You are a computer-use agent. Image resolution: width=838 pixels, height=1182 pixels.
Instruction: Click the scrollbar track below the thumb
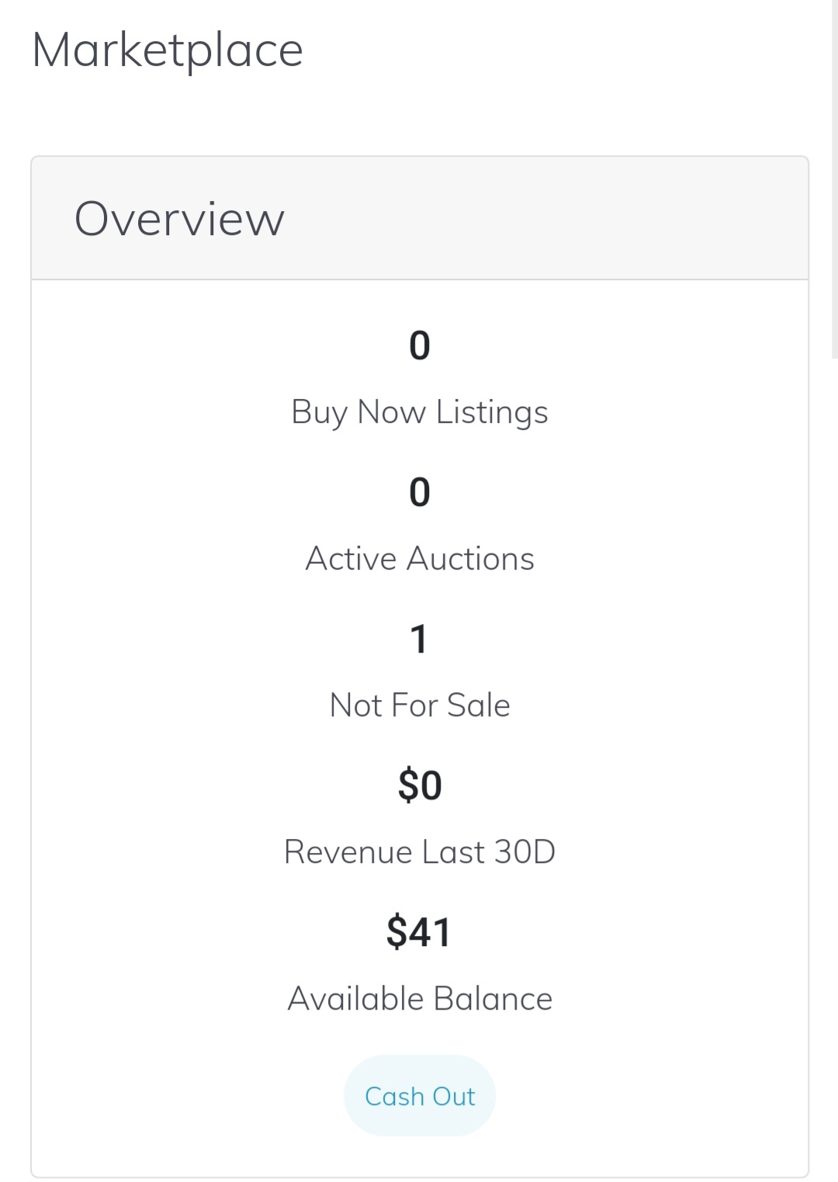point(835,768)
